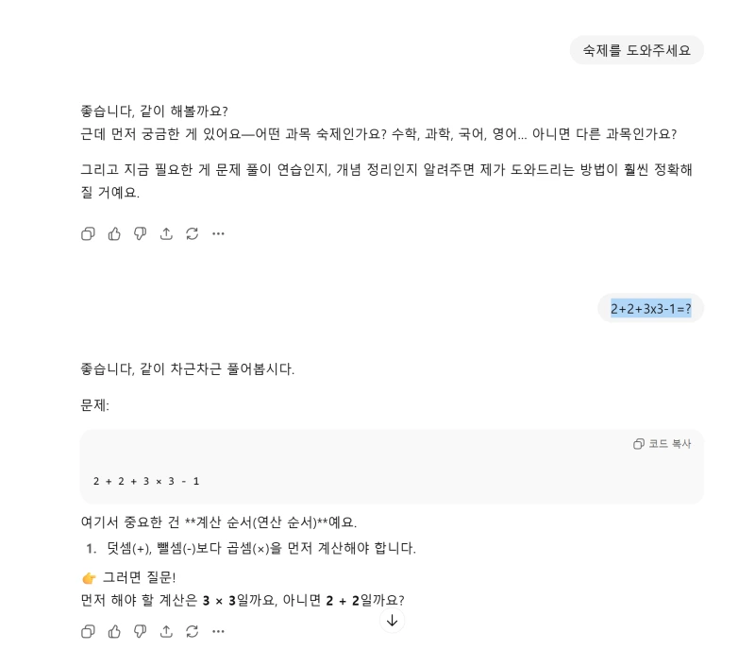Open the ellipsis menu under the second response
This screenshot has width=755, height=650.
(x=218, y=631)
